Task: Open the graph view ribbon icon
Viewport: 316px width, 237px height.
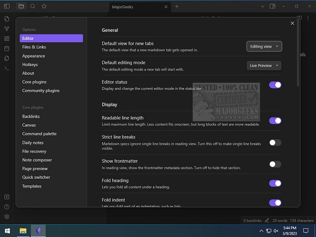Action: click(x=7, y=29)
